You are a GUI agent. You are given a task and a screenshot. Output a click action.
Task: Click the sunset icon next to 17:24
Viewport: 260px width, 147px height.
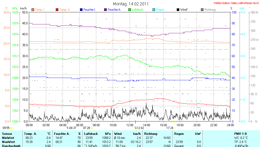175,128
